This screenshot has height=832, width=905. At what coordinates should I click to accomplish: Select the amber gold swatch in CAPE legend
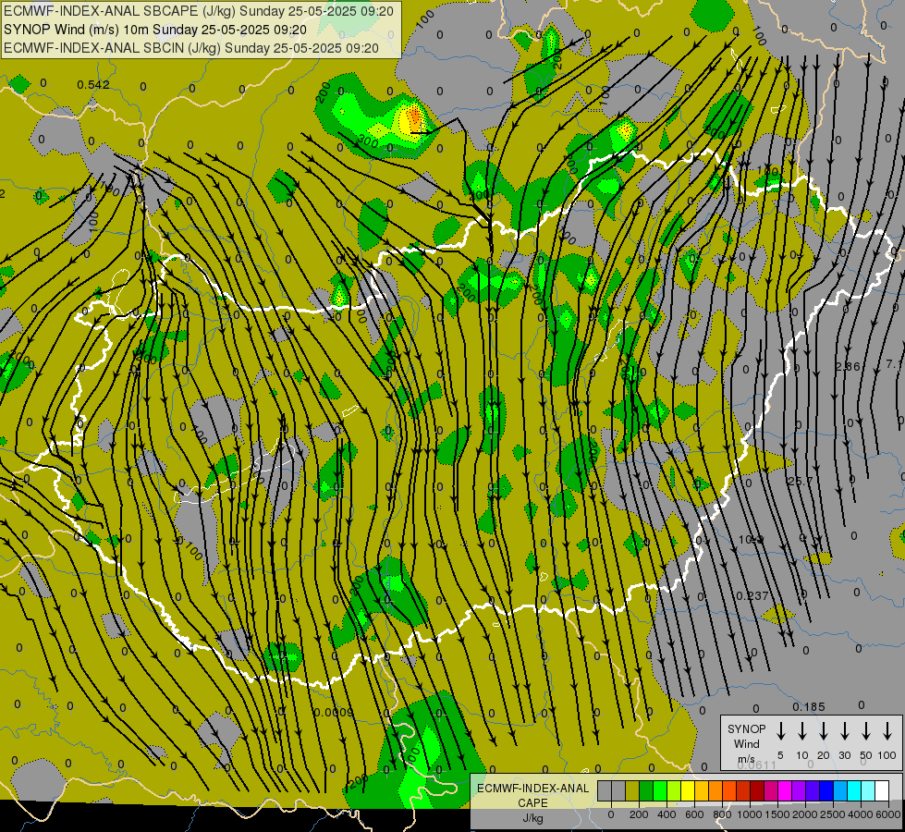click(x=702, y=790)
